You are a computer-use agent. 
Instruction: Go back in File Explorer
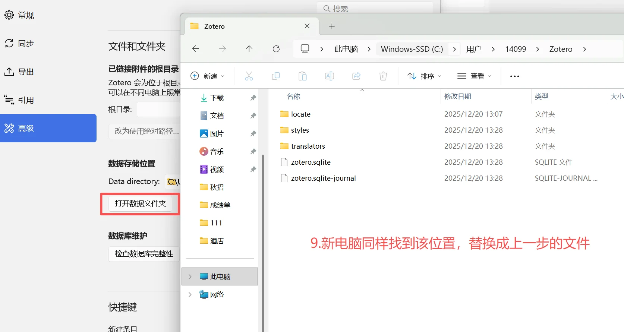point(196,49)
